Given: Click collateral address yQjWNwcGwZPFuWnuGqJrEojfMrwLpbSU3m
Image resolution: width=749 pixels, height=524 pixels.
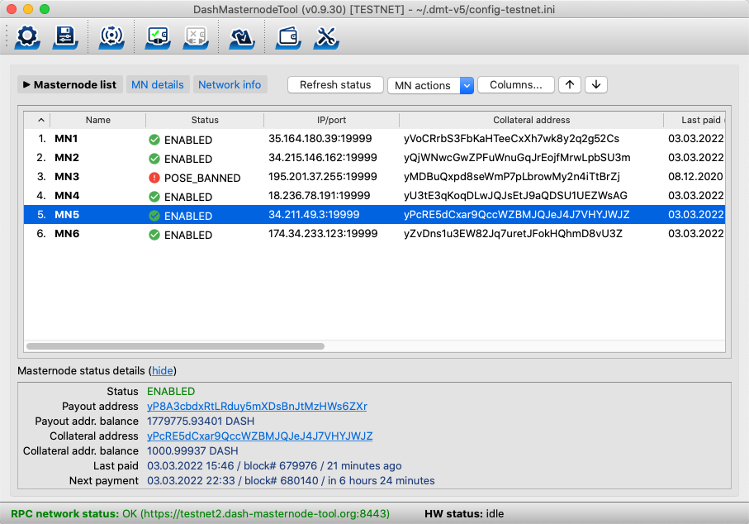Looking at the screenshot, I should tap(517, 158).
